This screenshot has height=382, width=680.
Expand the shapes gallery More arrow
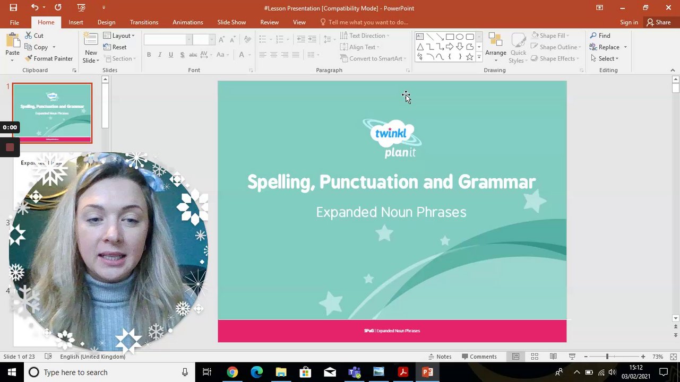point(479,57)
